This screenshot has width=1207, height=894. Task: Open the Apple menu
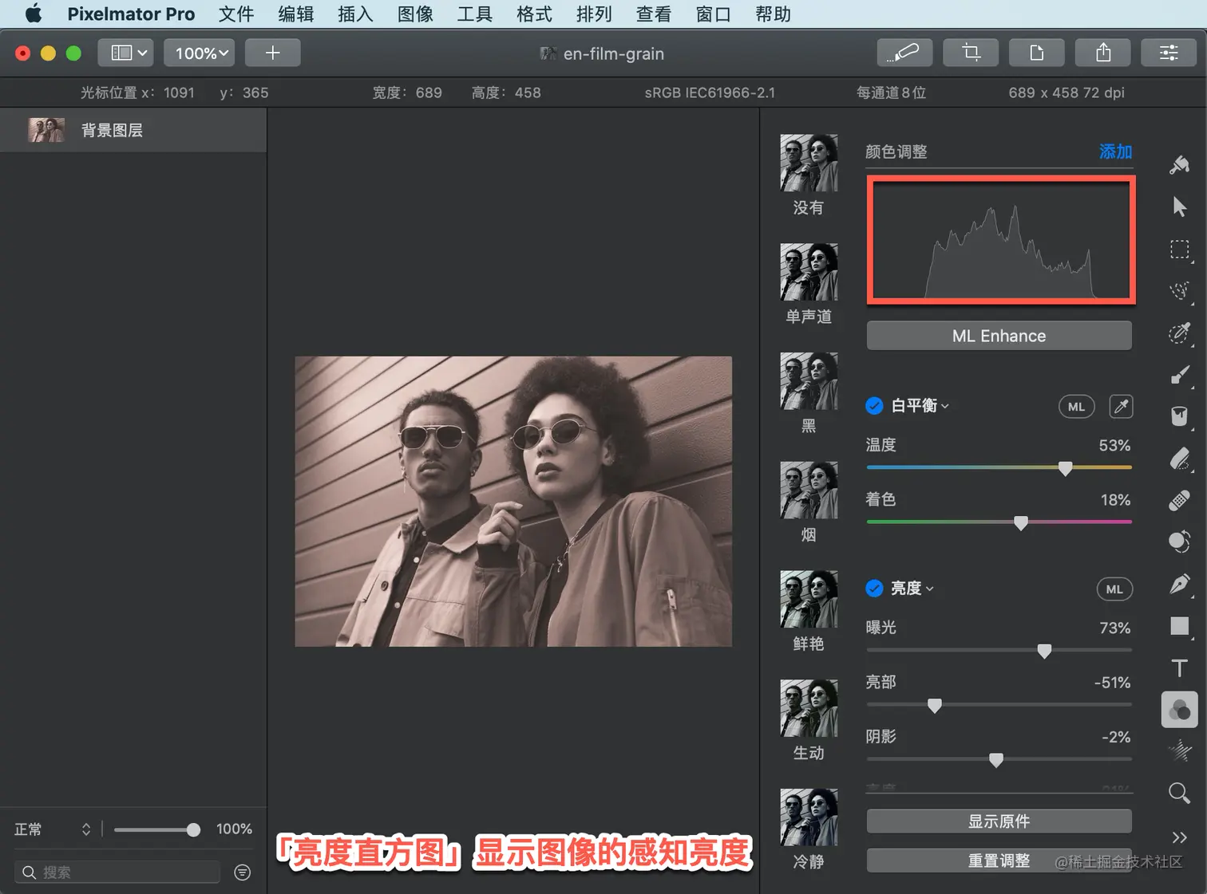click(x=34, y=14)
